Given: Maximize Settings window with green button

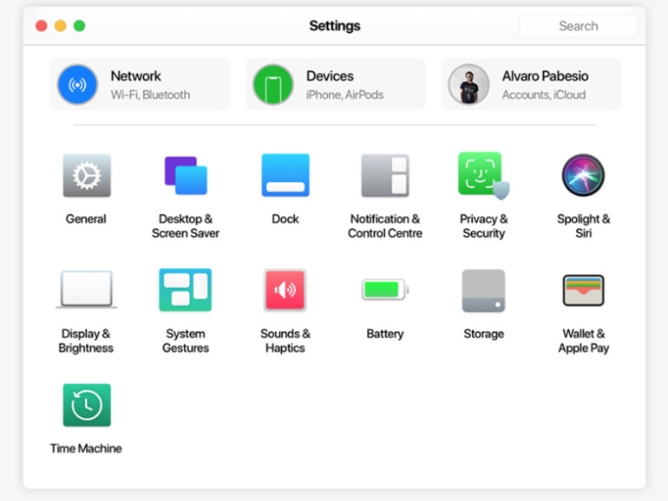Looking at the screenshot, I should click(x=79, y=26).
